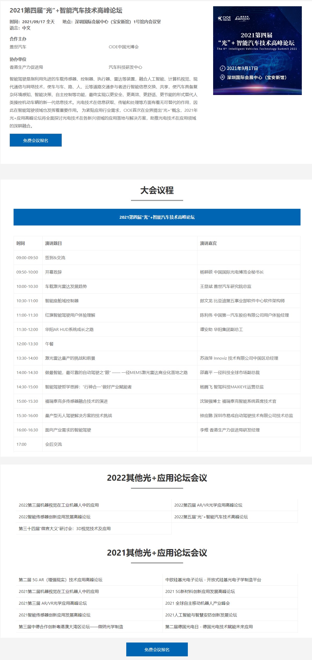The image size is (312, 660).
Task: Click the clock icon beside 2021年9月17日
Action: pos(222,68)
